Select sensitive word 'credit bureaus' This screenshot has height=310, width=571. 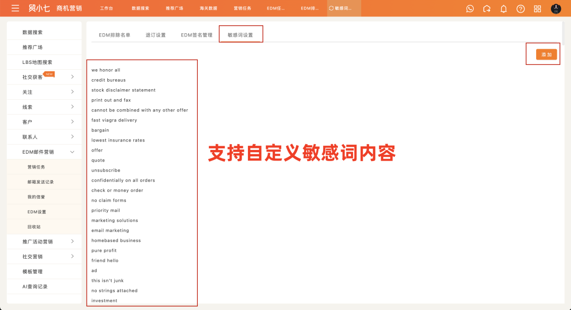point(108,80)
